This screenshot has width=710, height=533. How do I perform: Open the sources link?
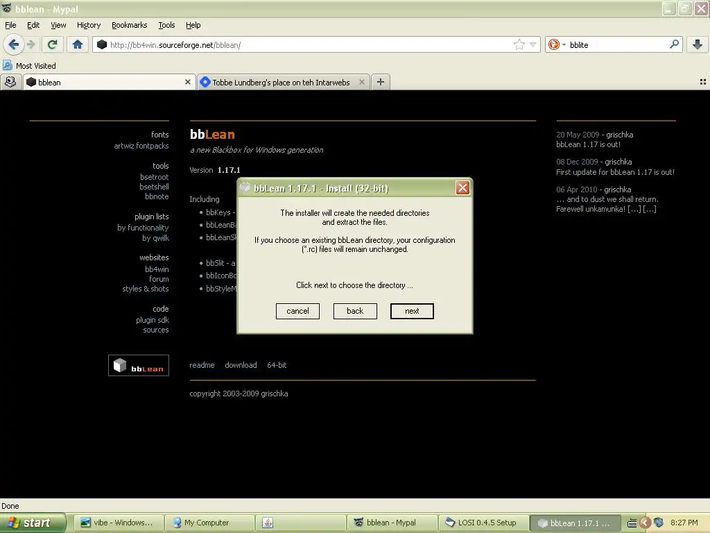pyautogui.click(x=156, y=330)
